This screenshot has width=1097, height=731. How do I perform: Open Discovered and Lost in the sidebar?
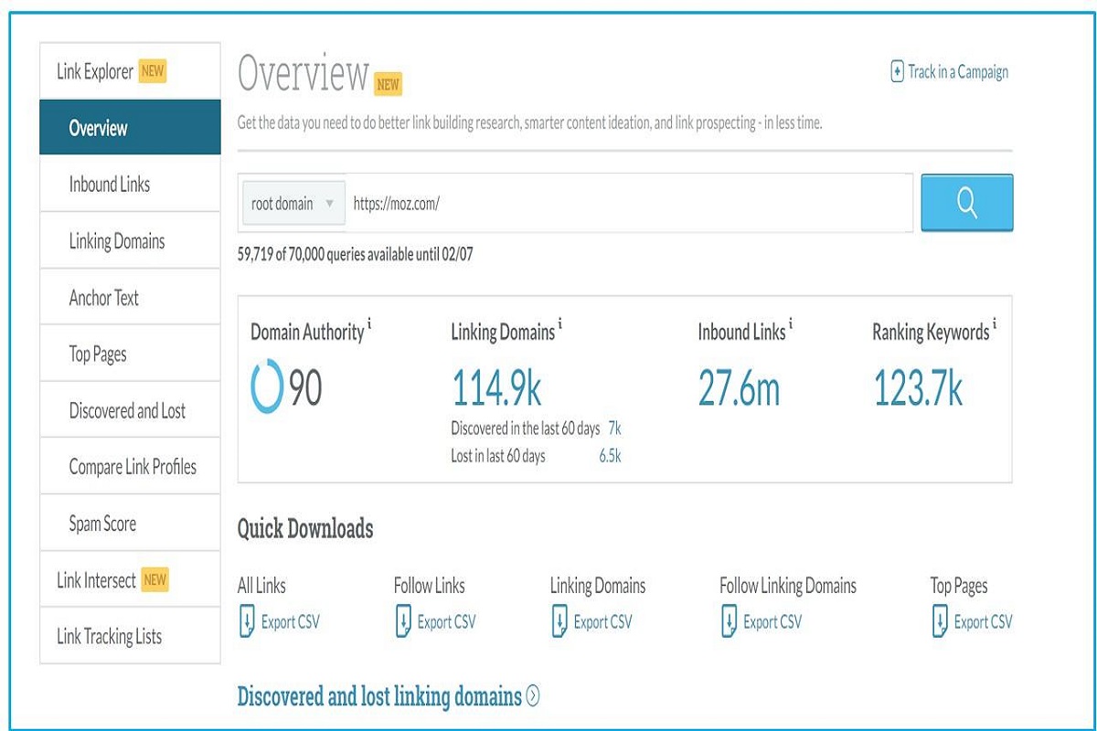[130, 410]
